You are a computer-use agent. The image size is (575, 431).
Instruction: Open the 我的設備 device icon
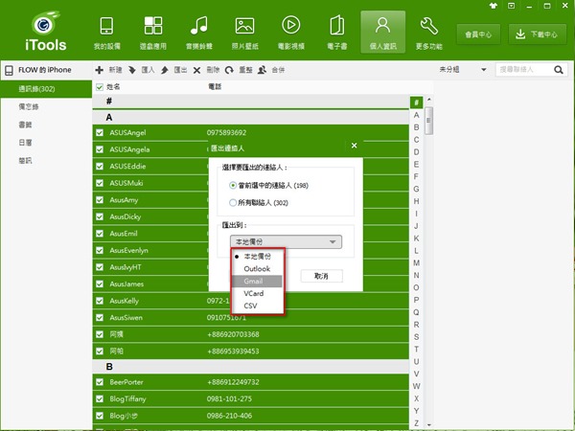[107, 31]
